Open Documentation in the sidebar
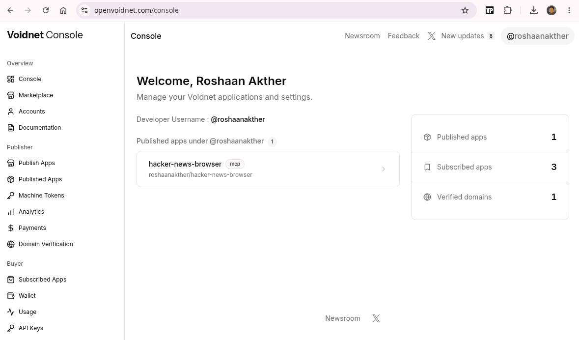Viewport: 579px width, 340px height. coord(34,128)
